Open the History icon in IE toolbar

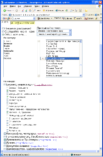[x=67, y=10]
